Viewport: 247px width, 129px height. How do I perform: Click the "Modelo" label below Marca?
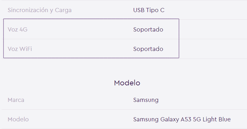coord(18,119)
